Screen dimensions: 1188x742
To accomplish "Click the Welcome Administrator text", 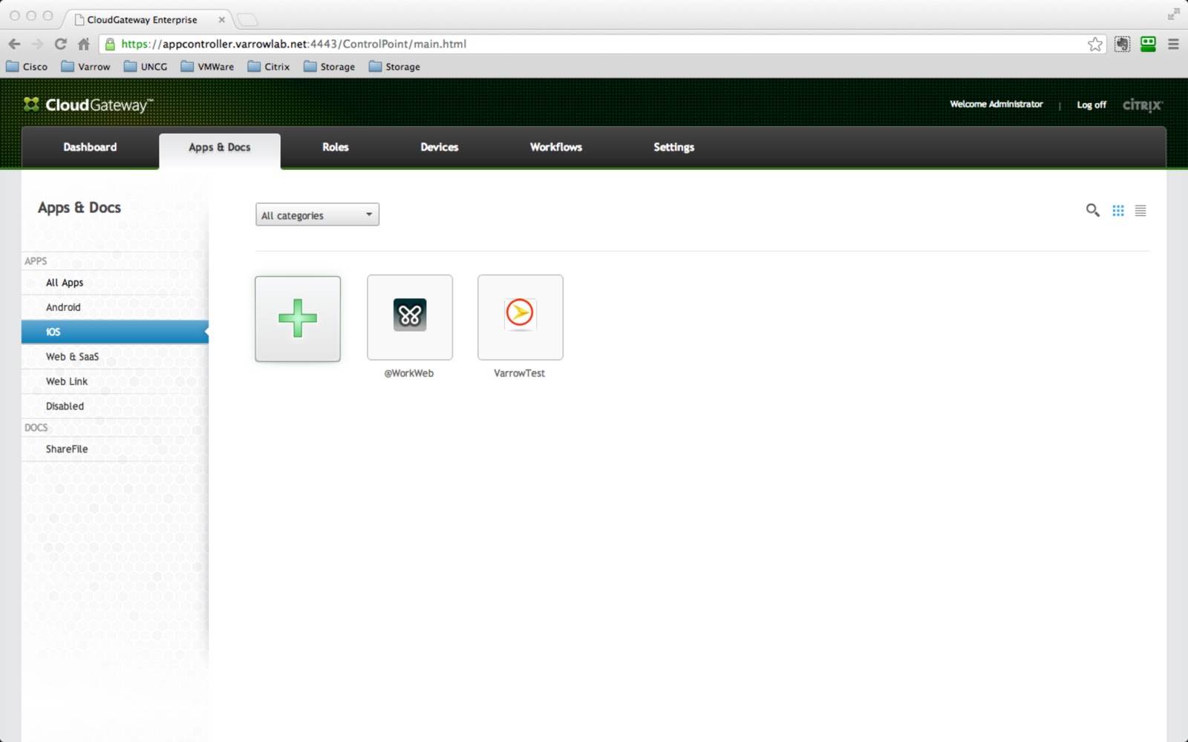I will click(996, 105).
